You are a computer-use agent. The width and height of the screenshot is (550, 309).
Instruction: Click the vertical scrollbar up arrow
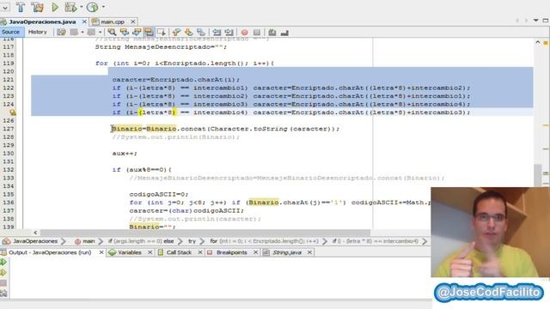coord(538,42)
